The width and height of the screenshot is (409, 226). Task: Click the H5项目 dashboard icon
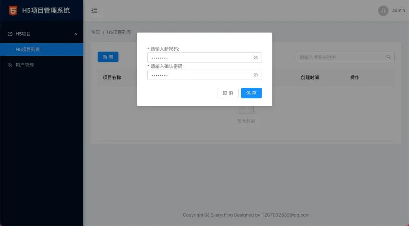(x=10, y=34)
